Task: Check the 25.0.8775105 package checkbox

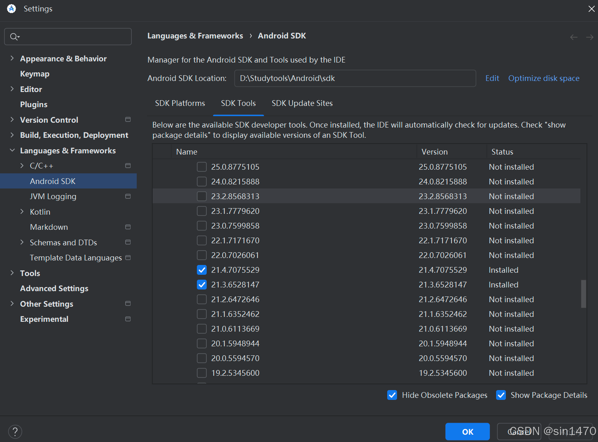Action: [x=202, y=167]
